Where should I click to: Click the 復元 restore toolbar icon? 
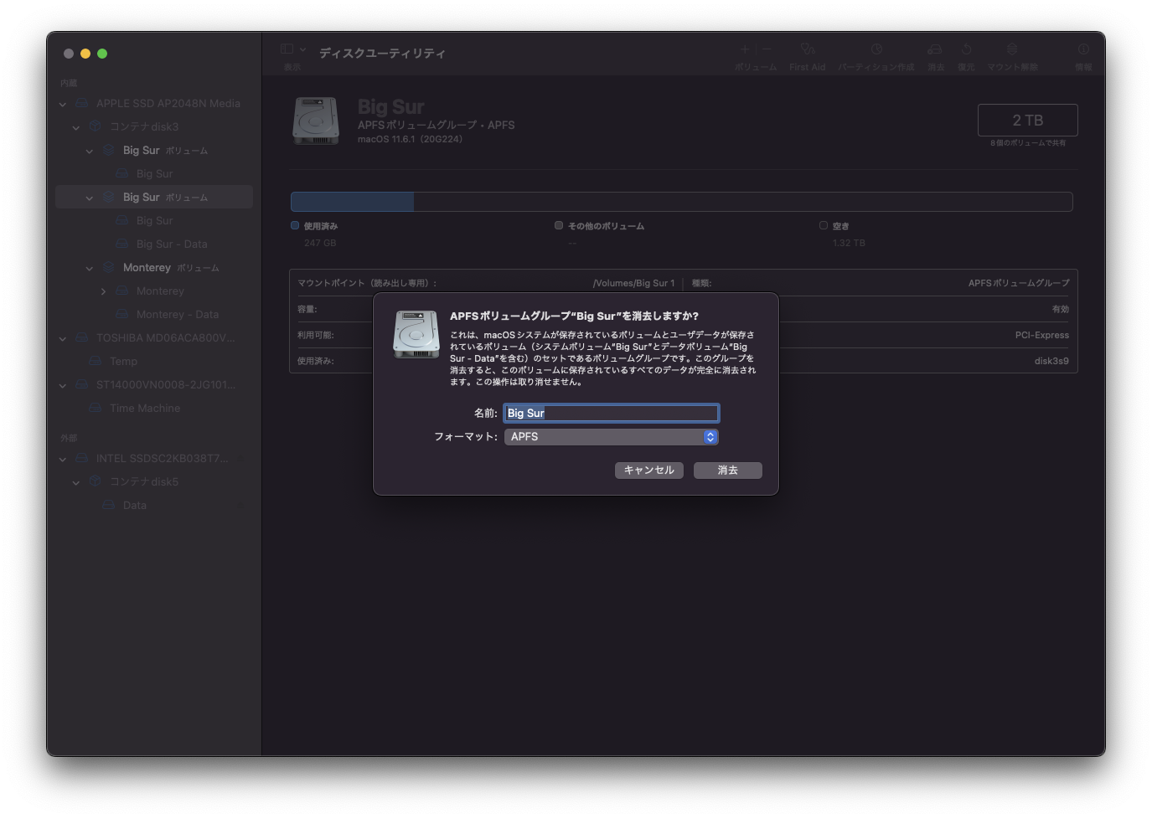(x=966, y=49)
